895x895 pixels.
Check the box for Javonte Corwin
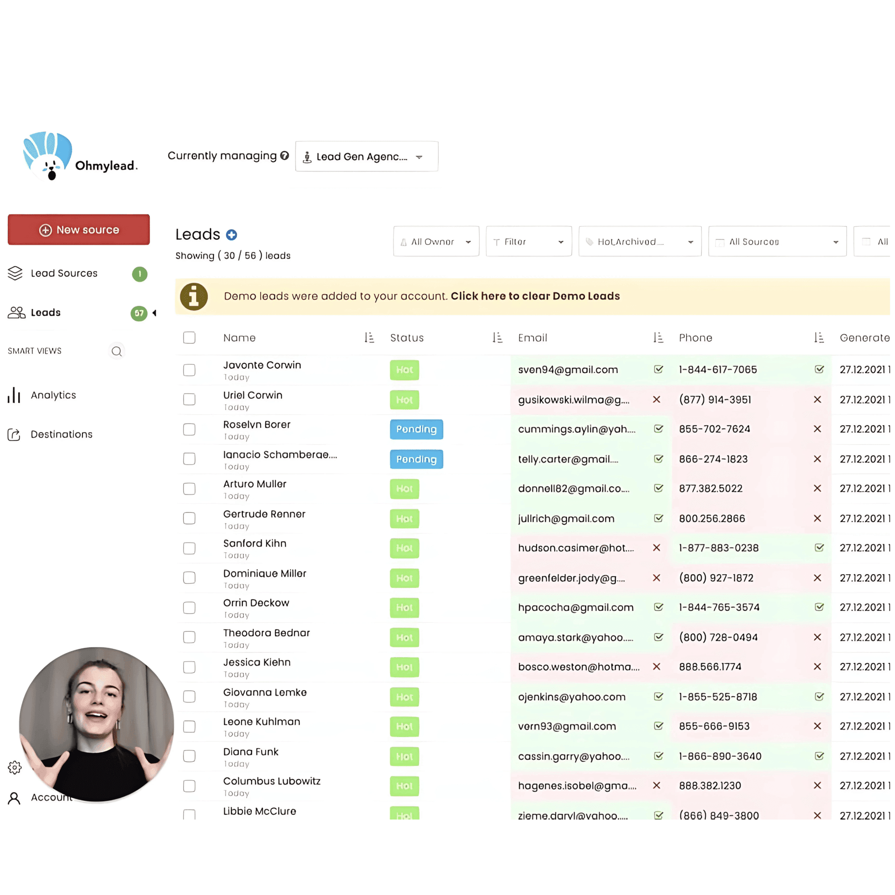click(189, 370)
